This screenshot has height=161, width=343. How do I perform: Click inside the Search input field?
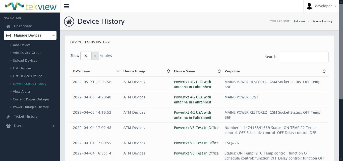304,57
